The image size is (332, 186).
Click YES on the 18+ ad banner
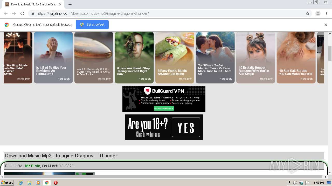pos(186,127)
